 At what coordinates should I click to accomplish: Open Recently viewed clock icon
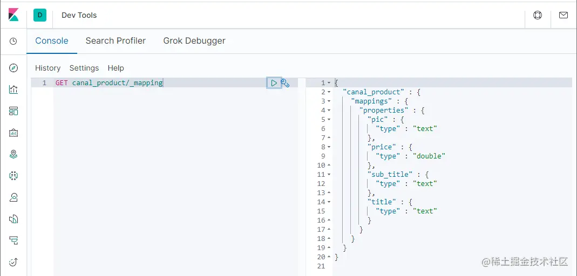[13, 41]
